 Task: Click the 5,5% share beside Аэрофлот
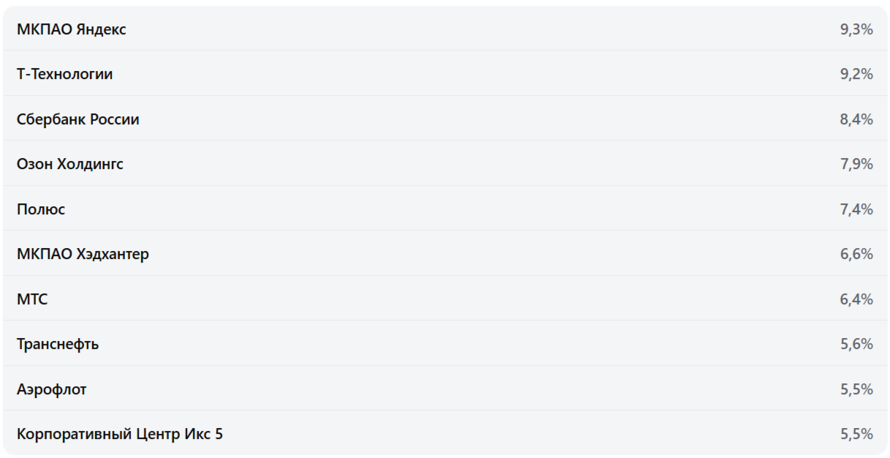[x=856, y=389]
